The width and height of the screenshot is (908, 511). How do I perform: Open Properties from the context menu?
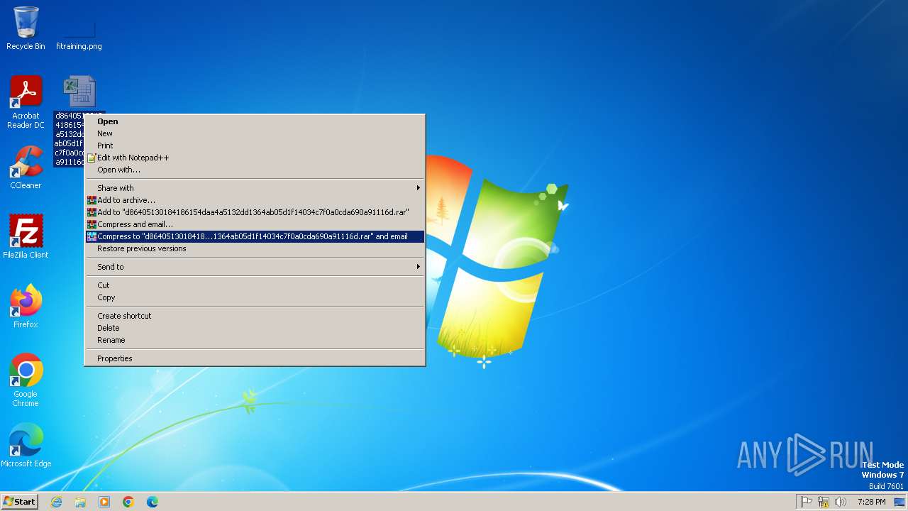click(255, 358)
